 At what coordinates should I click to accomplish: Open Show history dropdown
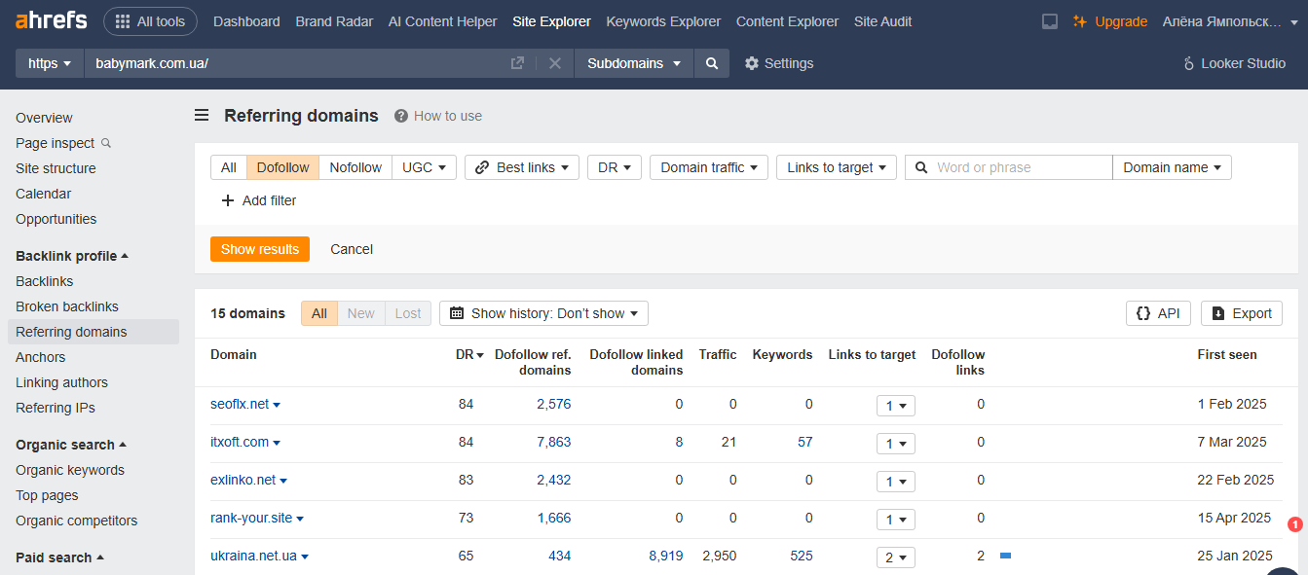coord(543,313)
